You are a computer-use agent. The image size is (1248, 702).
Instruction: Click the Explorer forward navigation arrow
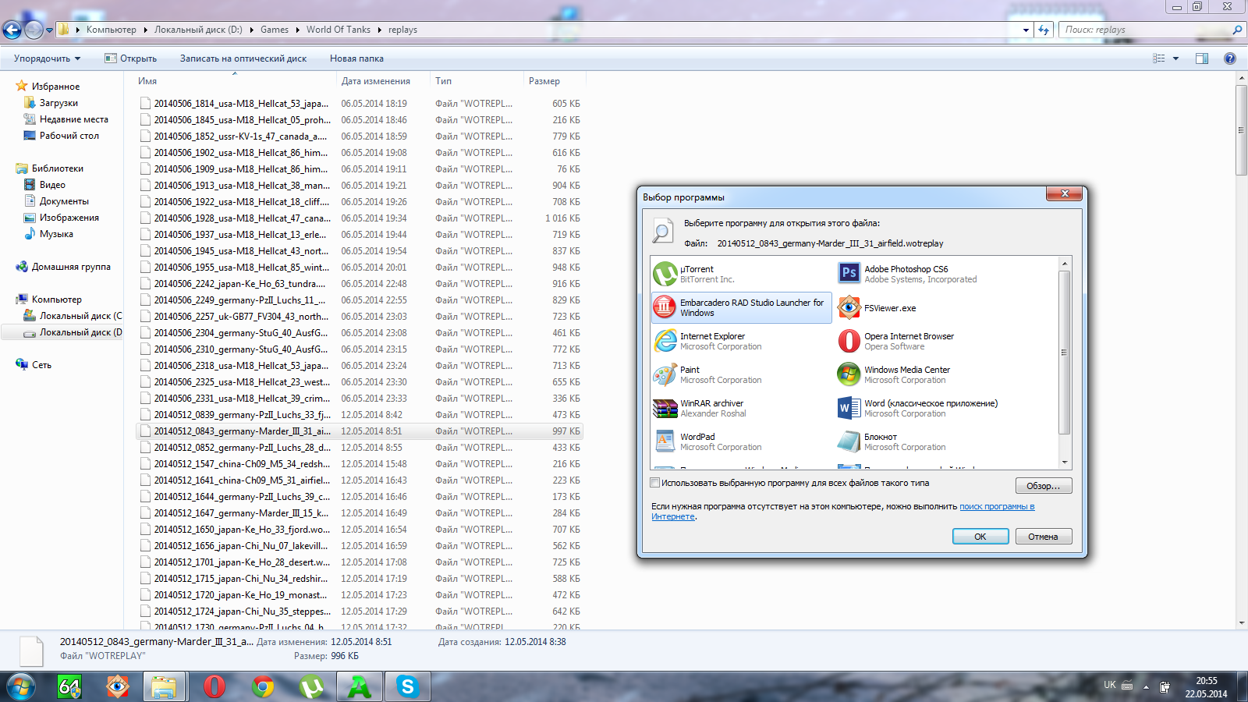click(34, 30)
